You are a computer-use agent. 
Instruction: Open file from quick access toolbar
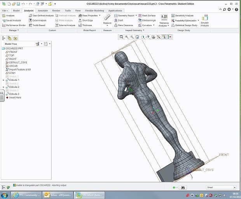14,4
